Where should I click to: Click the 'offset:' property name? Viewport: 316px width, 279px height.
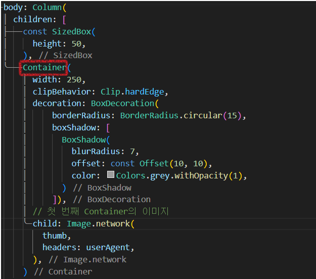tap(88, 164)
